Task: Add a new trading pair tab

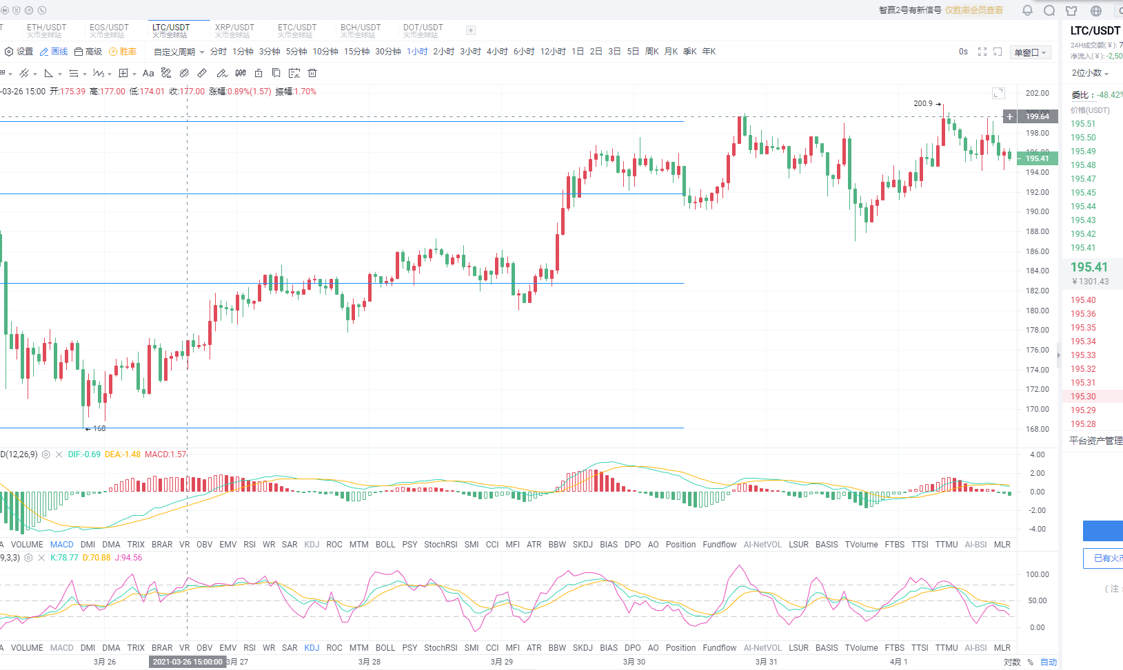Action: [471, 30]
